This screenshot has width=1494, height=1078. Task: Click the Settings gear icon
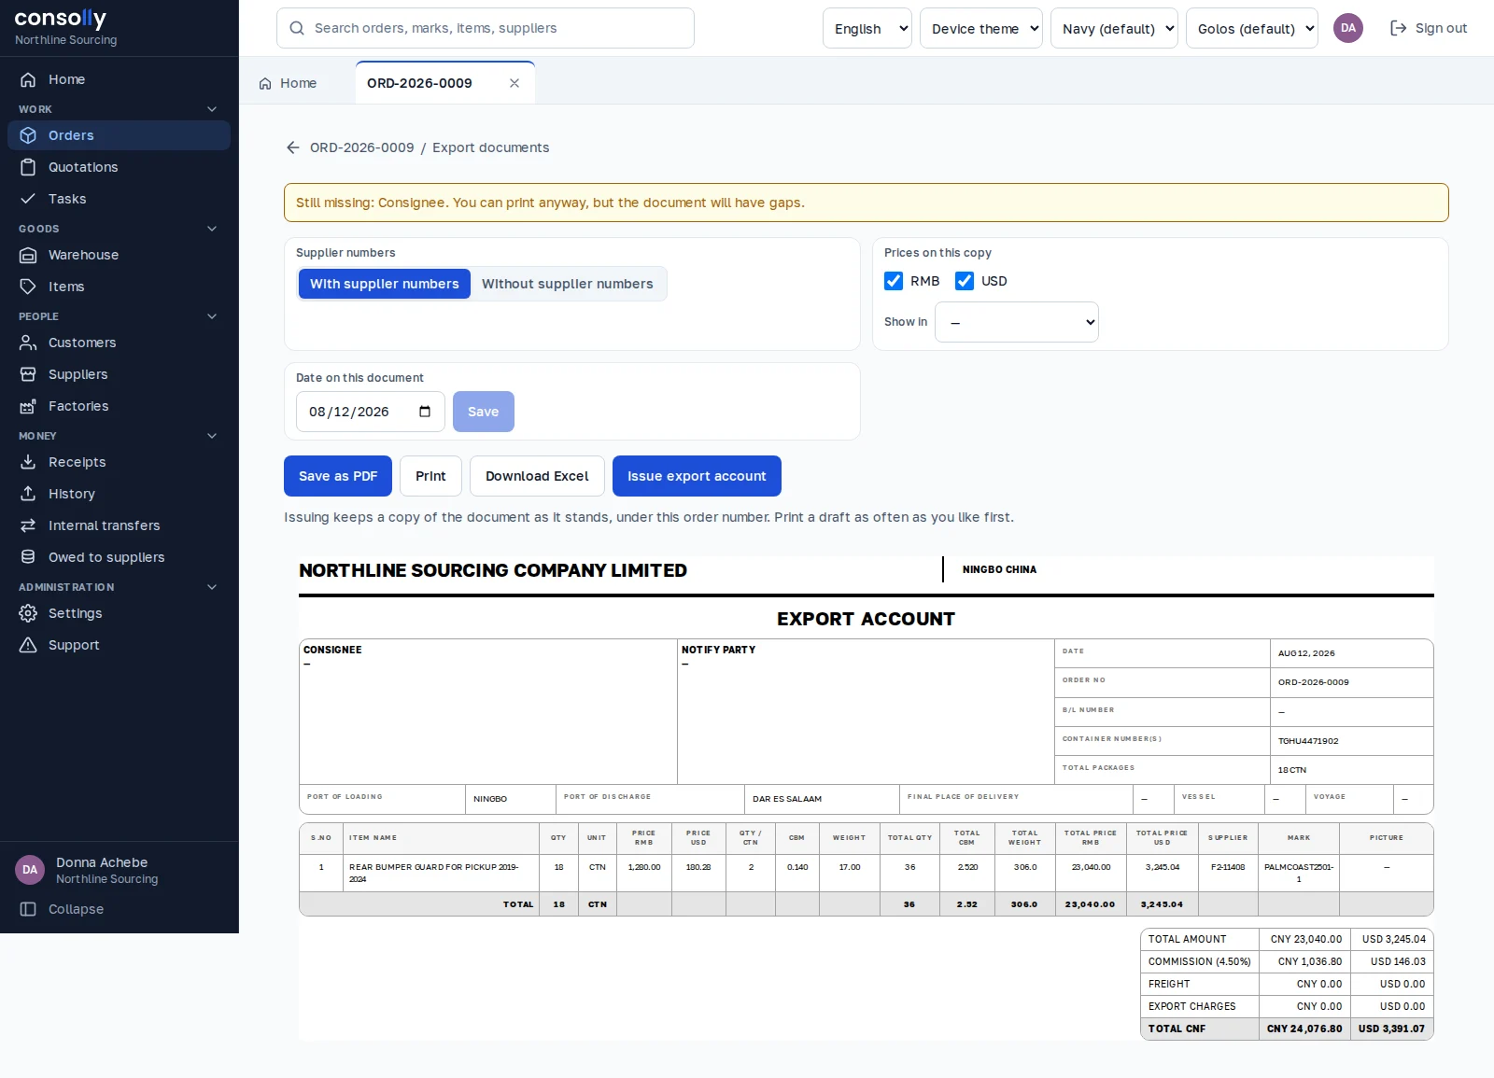click(28, 613)
